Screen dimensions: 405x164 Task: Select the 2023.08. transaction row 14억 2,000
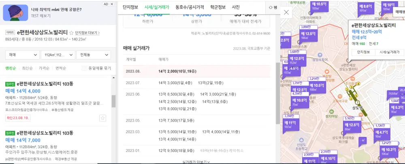point(197,71)
